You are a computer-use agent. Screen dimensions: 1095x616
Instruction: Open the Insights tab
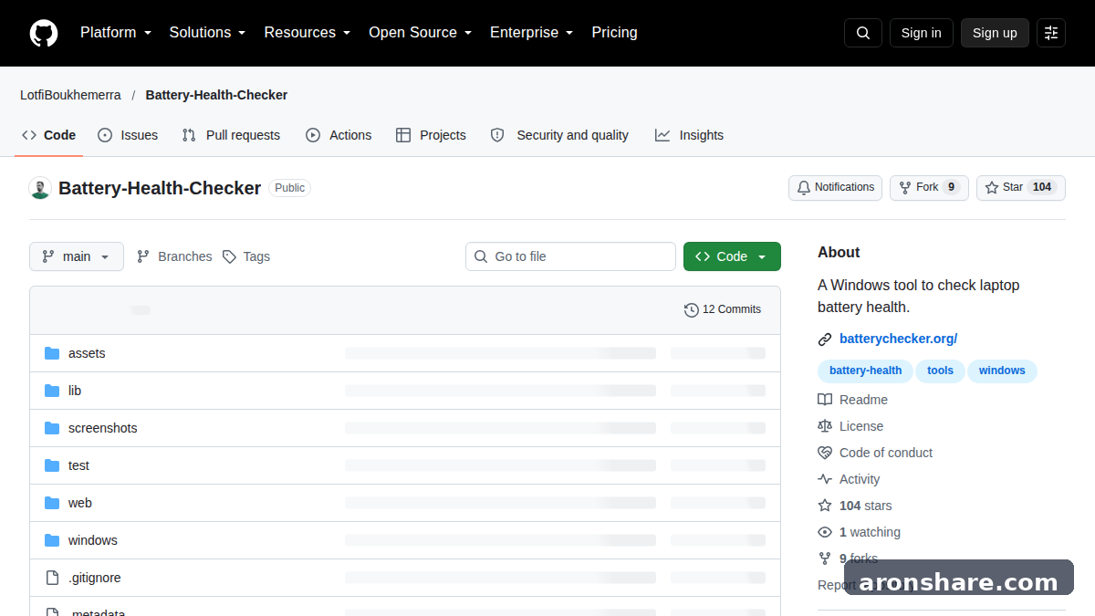pyautogui.click(x=689, y=135)
